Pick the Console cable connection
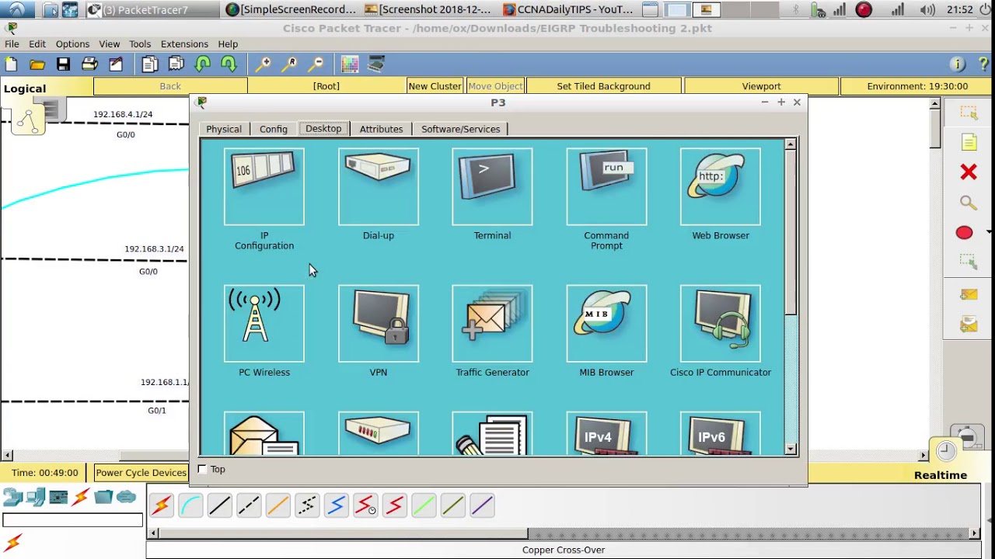This screenshot has height=559, width=995. (x=190, y=506)
